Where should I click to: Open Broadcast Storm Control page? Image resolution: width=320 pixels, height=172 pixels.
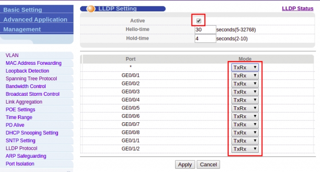click(32, 94)
